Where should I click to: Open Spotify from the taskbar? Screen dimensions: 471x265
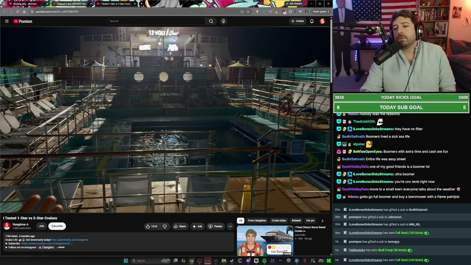[x=264, y=261]
